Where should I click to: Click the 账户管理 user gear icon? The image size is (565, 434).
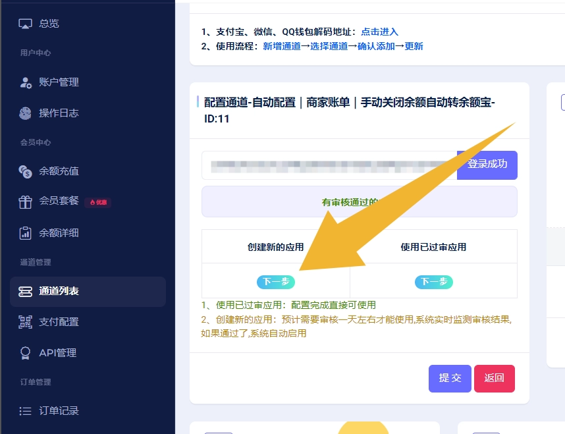point(25,82)
